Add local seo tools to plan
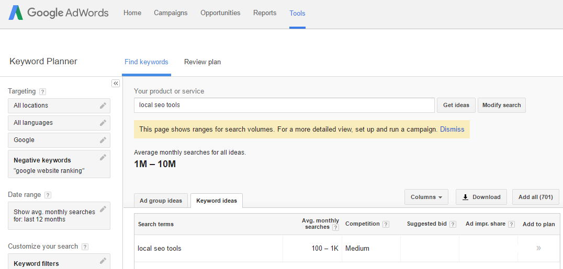 (x=538, y=248)
